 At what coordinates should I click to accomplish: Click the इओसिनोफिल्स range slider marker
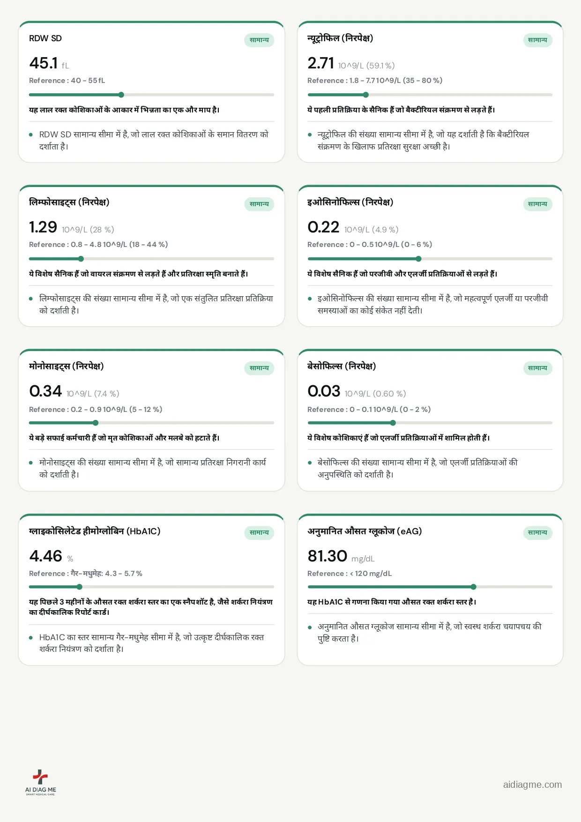click(418, 259)
